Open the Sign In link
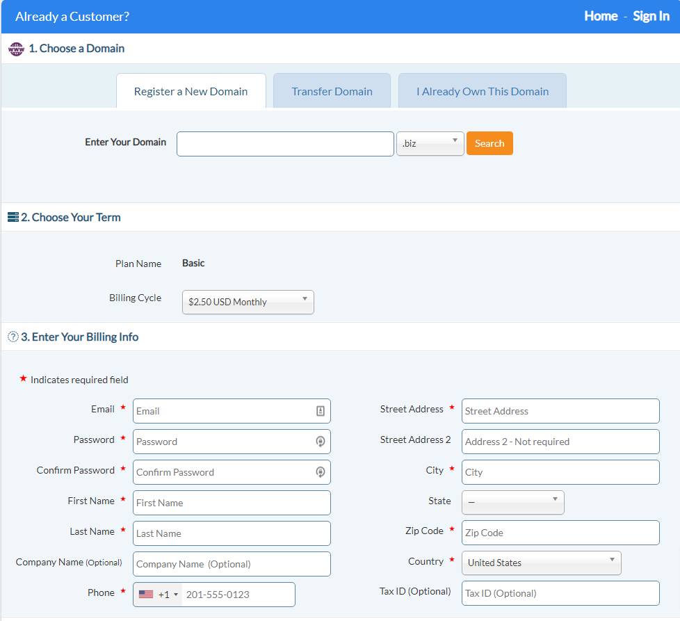The width and height of the screenshot is (680, 621). point(651,16)
